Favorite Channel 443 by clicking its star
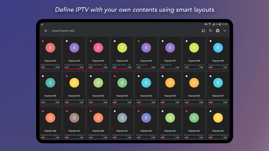 (x=67, y=41)
